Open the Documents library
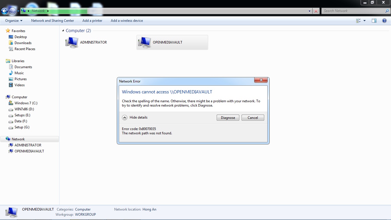Image resolution: width=391 pixels, height=220 pixels. tap(23, 67)
